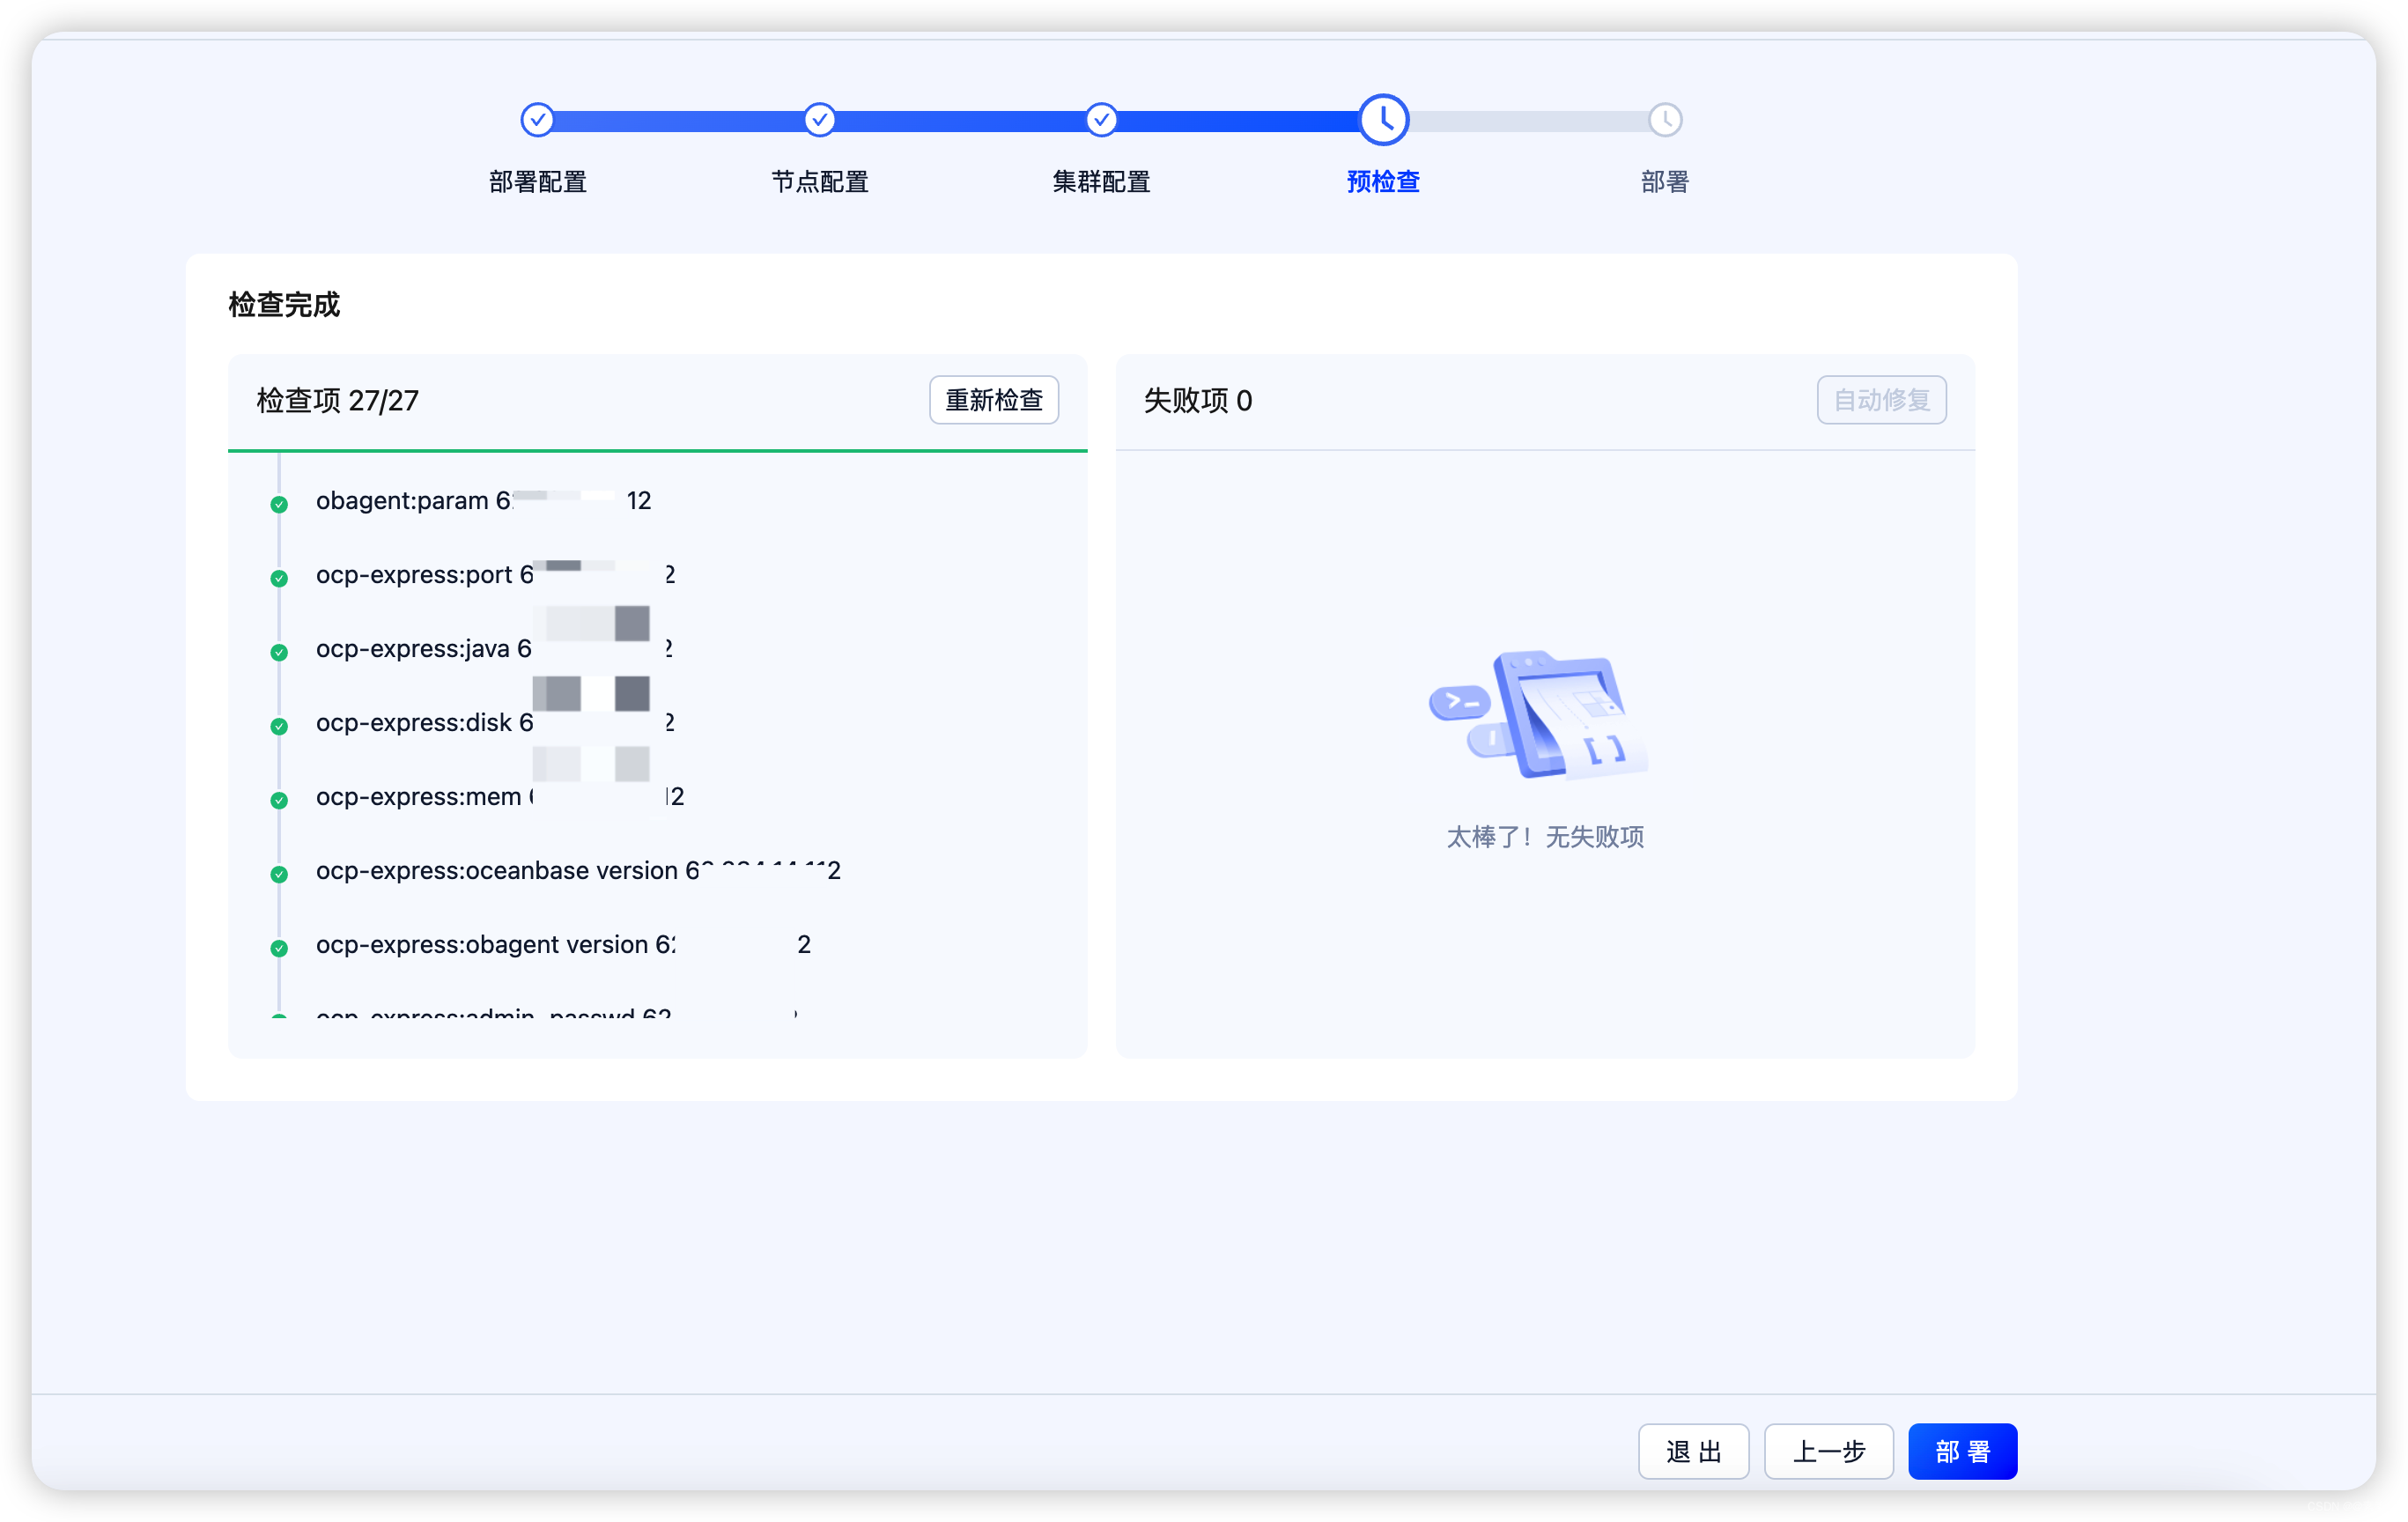Select the 集群配置 step label
The width and height of the screenshot is (2408, 1522).
pos(1101,182)
